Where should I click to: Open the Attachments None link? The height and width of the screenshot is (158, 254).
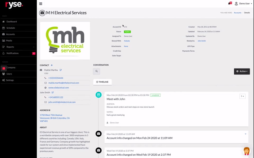click(x=126, y=46)
